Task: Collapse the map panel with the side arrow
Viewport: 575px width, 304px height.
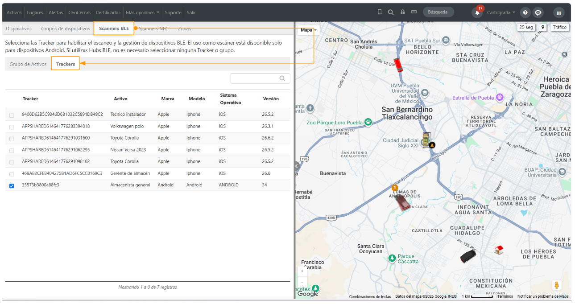Action: [x=296, y=166]
